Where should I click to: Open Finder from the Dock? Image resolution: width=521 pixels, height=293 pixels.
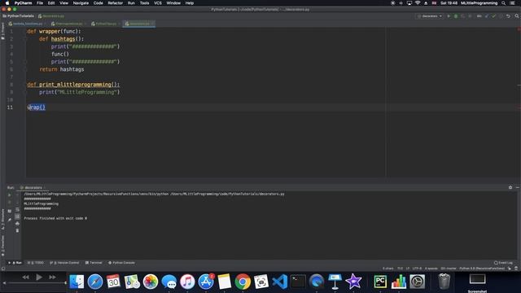point(77,282)
